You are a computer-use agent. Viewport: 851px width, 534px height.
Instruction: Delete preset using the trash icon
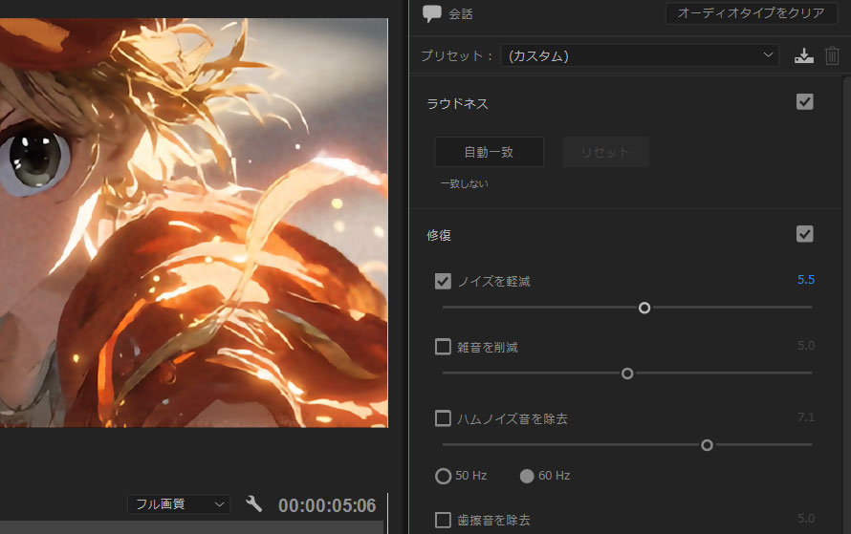pyautogui.click(x=832, y=55)
